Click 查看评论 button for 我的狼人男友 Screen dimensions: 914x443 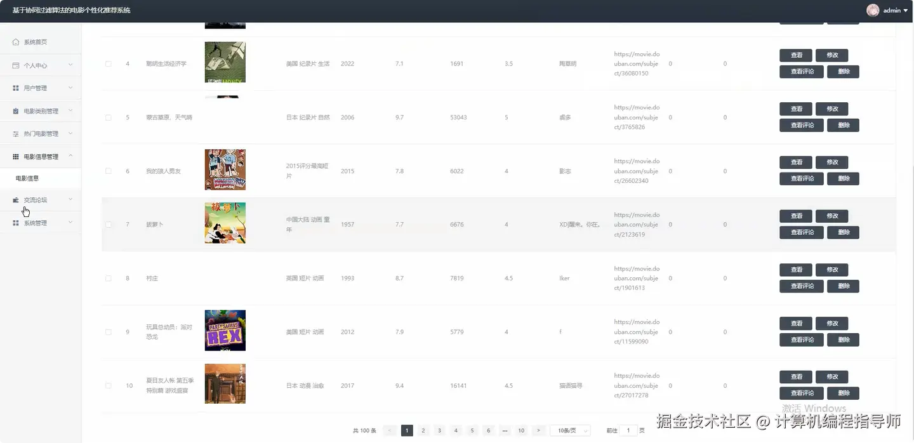pyautogui.click(x=802, y=179)
